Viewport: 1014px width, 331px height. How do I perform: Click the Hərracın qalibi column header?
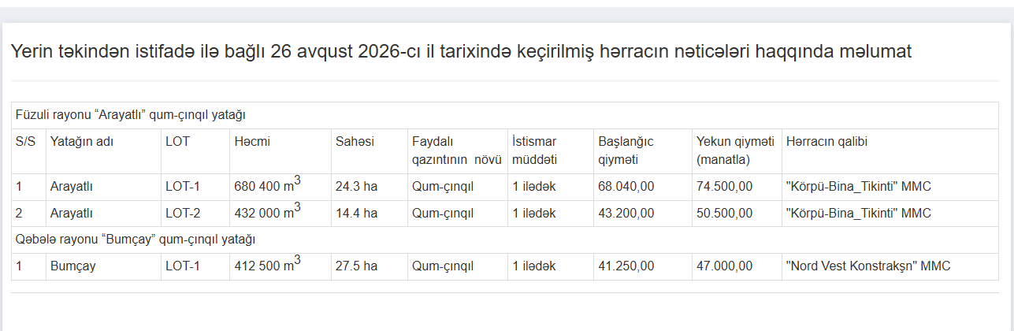(890, 151)
